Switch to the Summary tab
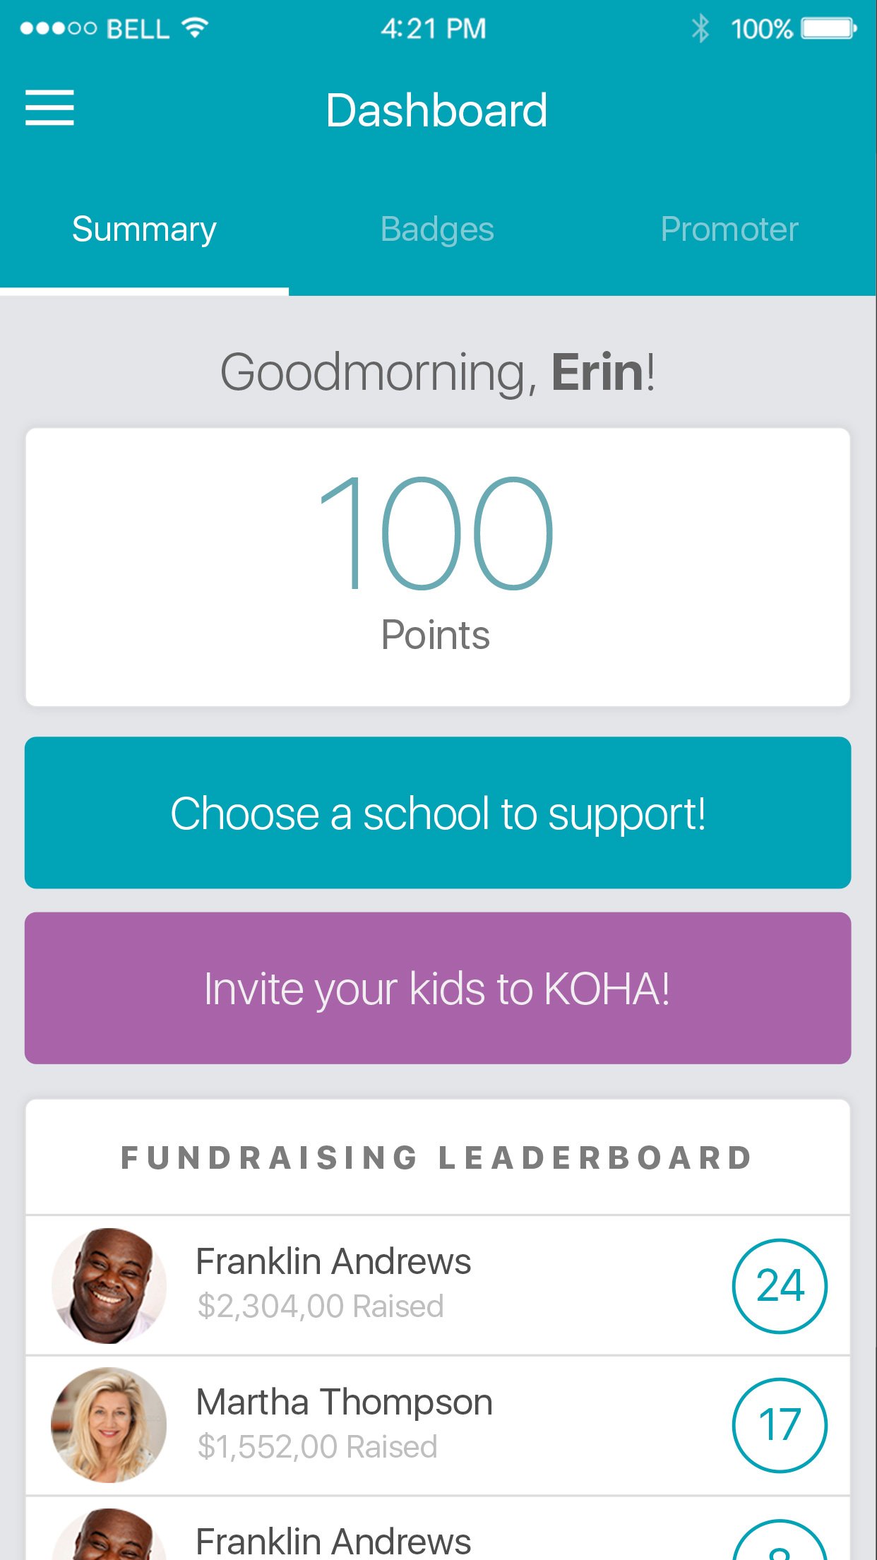The image size is (877, 1560). coord(144,230)
